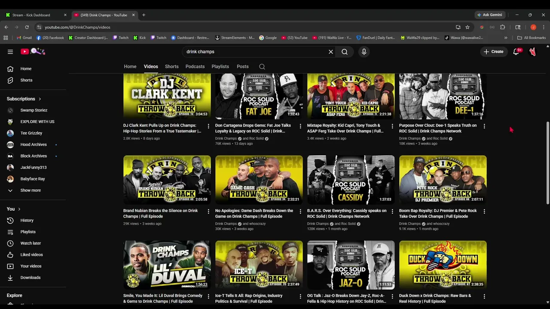
Task: Click the page vertical scrollbar thumb
Action: [547, 163]
